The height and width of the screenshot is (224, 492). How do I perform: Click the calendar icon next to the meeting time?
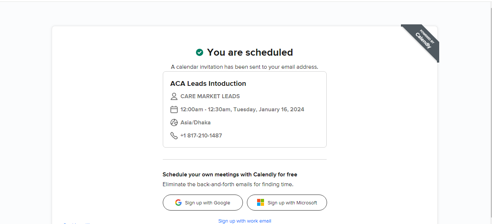coord(174,109)
